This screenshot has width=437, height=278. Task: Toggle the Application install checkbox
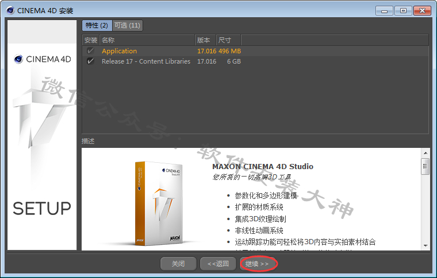coord(90,51)
